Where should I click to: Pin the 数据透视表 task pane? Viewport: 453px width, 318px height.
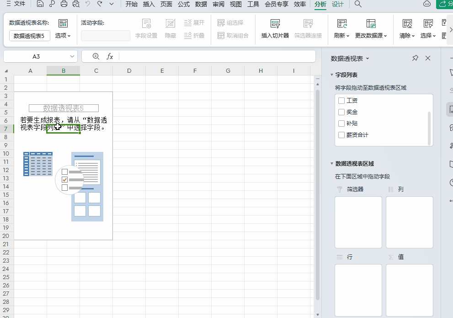pos(415,58)
